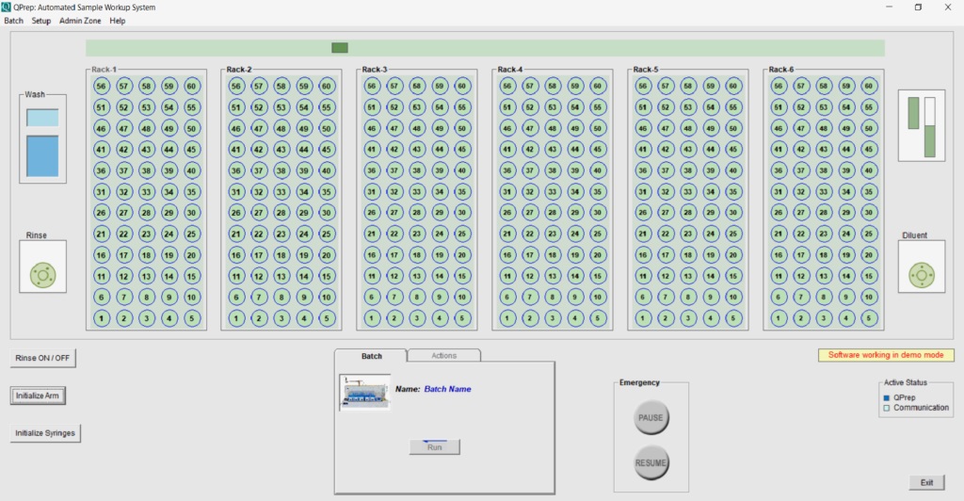Viewport: 964px width, 501px height.
Task: Click the Rinse station icon
Action: click(x=43, y=275)
